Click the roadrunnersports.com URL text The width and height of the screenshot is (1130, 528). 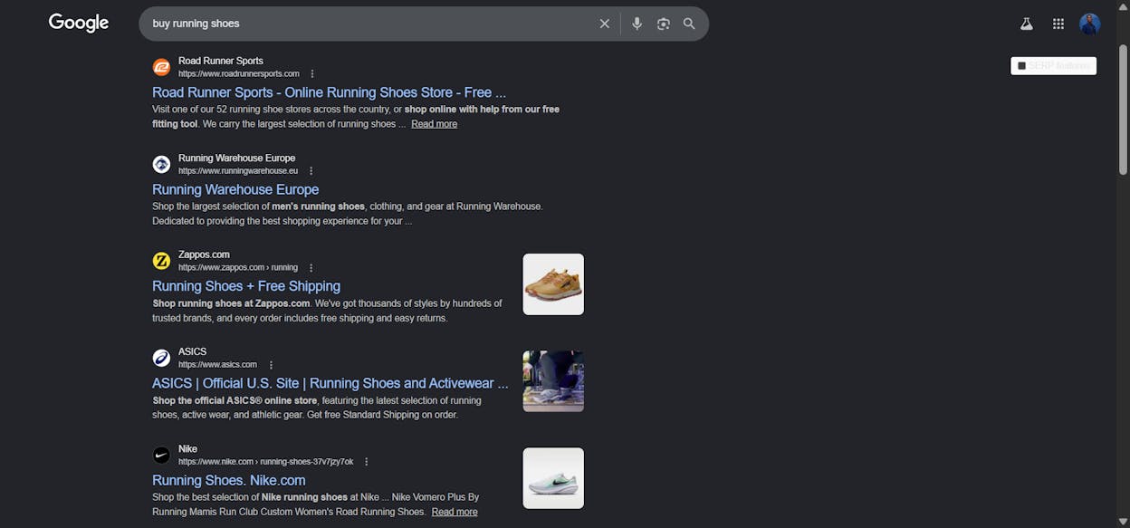click(x=239, y=73)
